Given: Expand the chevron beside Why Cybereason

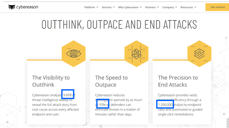Looking at the screenshot, I should [x=141, y=7].
